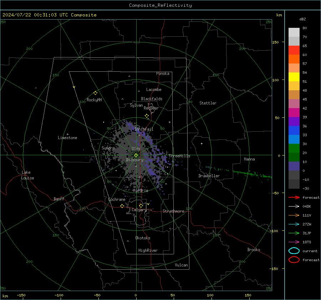
Task: Click the Blackfalds label
Action: 152,99
